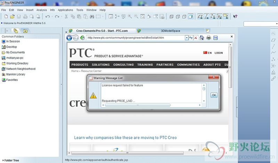Click the Find binoculars icon
The height and width of the screenshot is (163, 278).
[92, 16]
